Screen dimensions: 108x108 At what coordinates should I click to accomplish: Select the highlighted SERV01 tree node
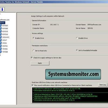tap(2, 23)
